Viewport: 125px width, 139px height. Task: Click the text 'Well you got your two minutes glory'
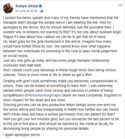(31, 119)
